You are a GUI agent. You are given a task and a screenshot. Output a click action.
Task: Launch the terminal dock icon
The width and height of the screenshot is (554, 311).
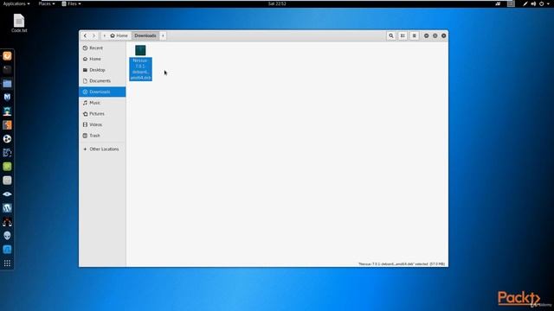tap(7, 69)
